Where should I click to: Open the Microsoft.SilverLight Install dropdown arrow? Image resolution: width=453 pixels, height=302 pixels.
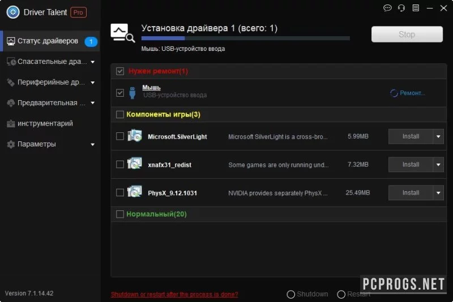tap(438, 136)
